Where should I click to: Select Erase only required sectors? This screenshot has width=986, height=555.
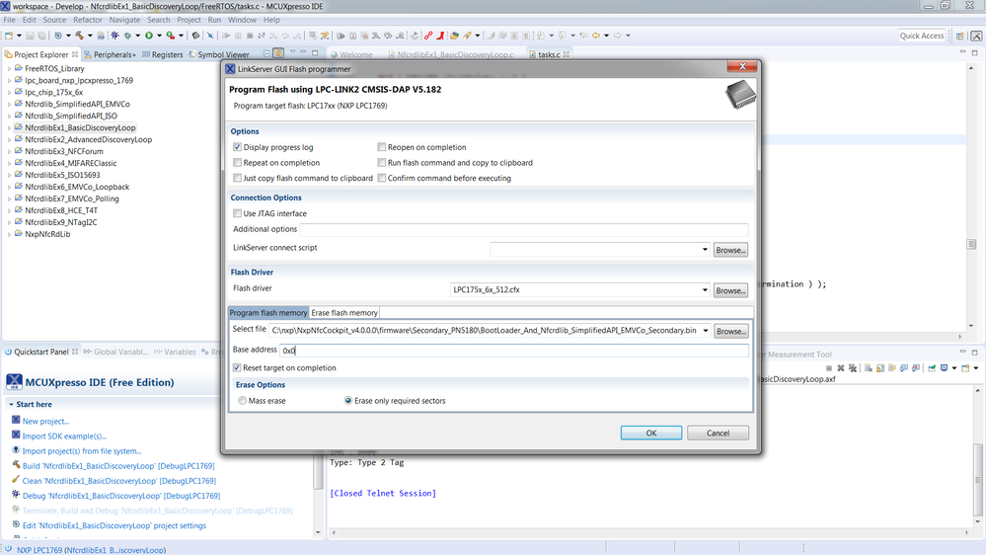pos(347,400)
